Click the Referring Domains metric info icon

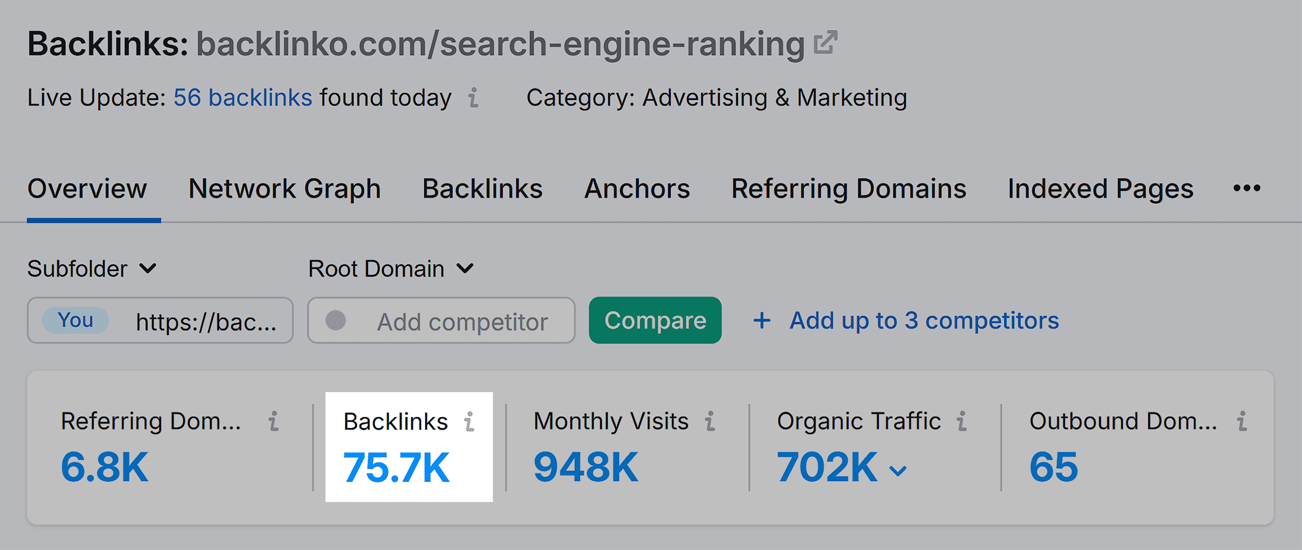click(x=273, y=421)
